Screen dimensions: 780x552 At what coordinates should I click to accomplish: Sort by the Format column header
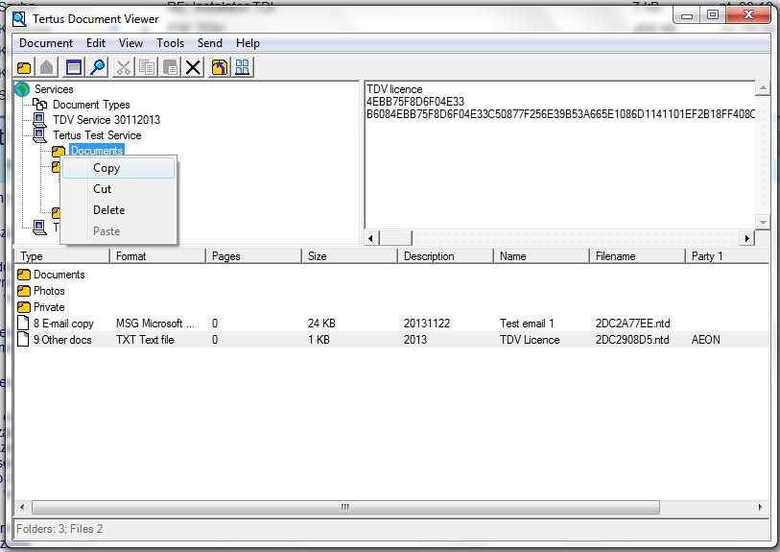(x=157, y=256)
